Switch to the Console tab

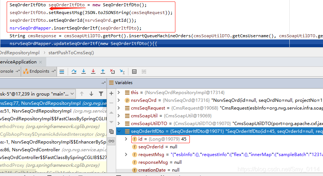(10, 71)
